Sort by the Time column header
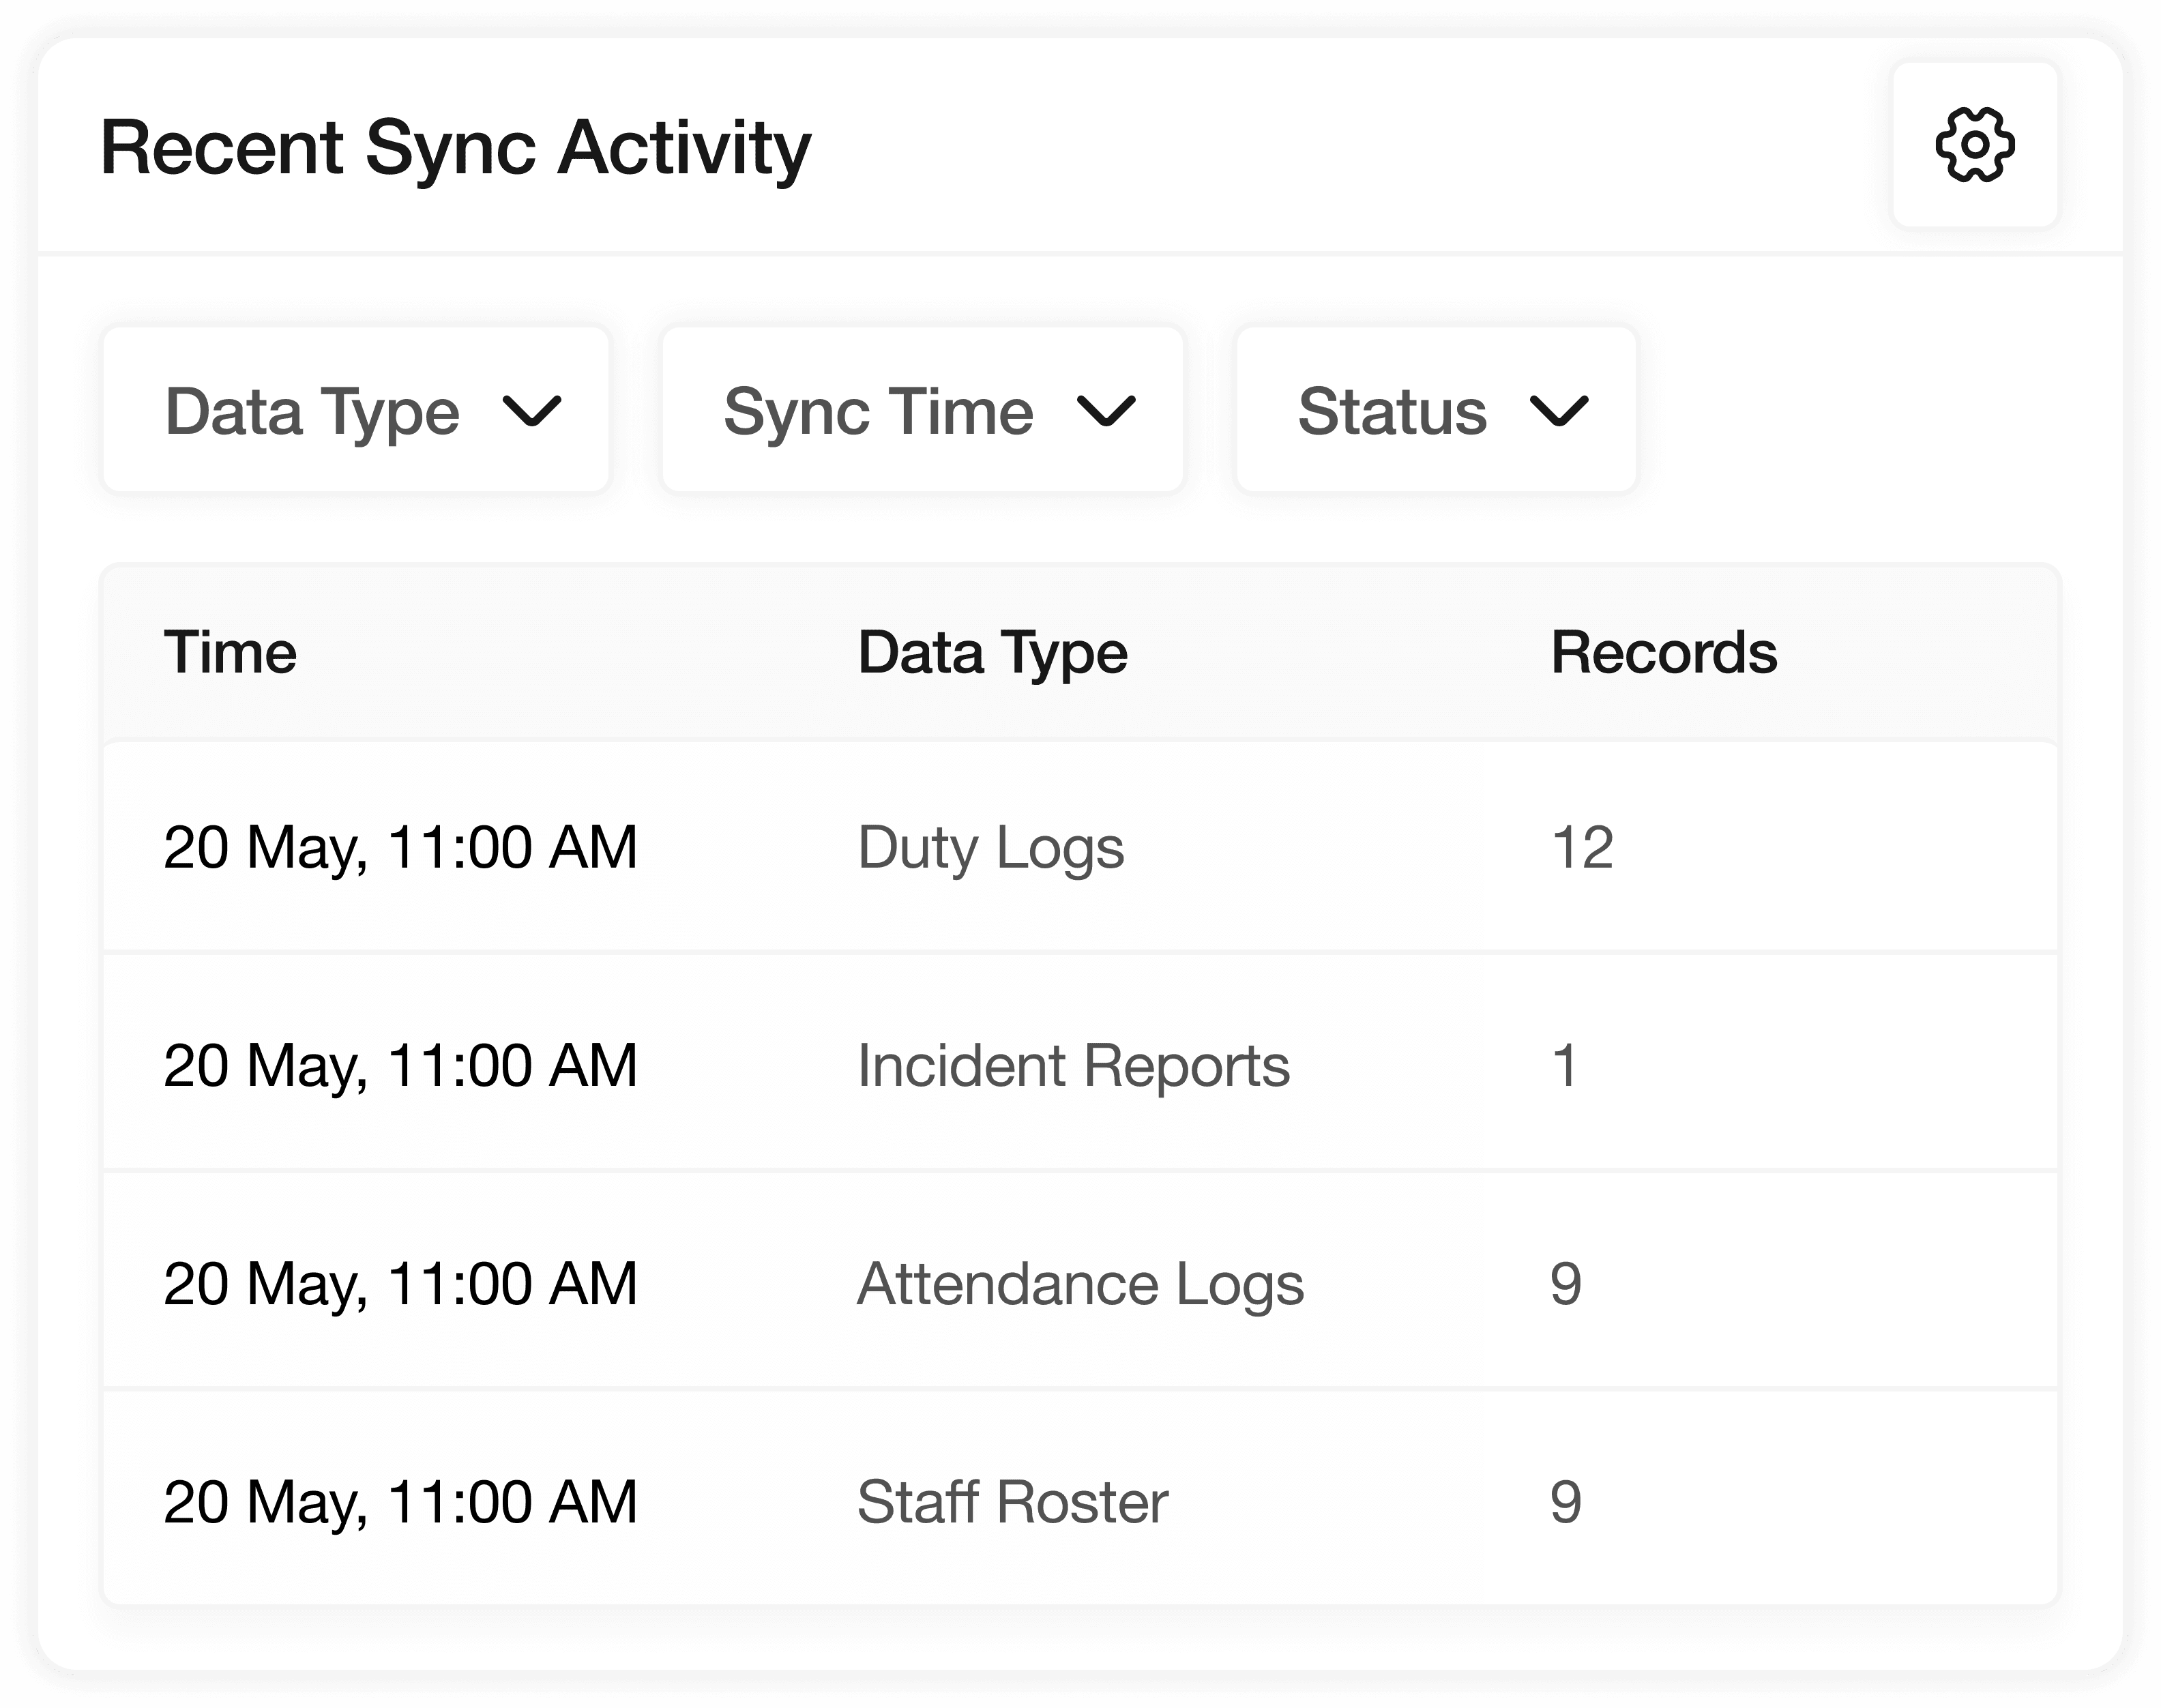 [x=230, y=653]
